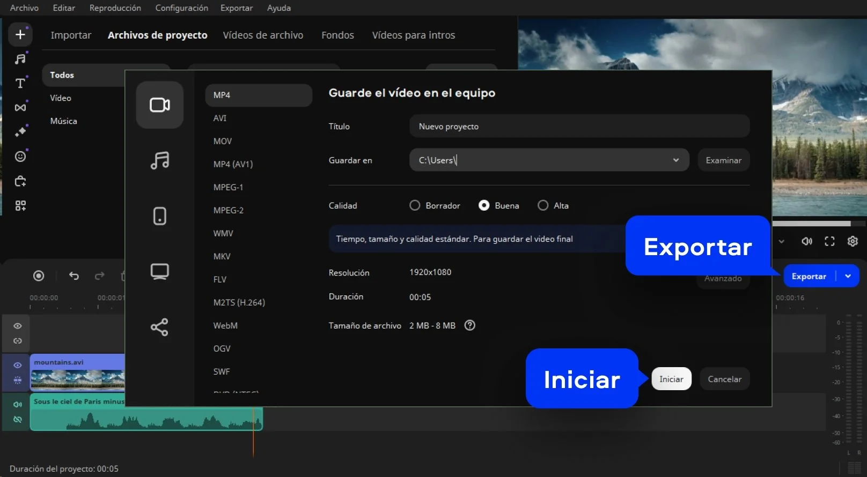This screenshot has width=867, height=477.
Task: Open the Reproducción menu
Action: (x=115, y=8)
